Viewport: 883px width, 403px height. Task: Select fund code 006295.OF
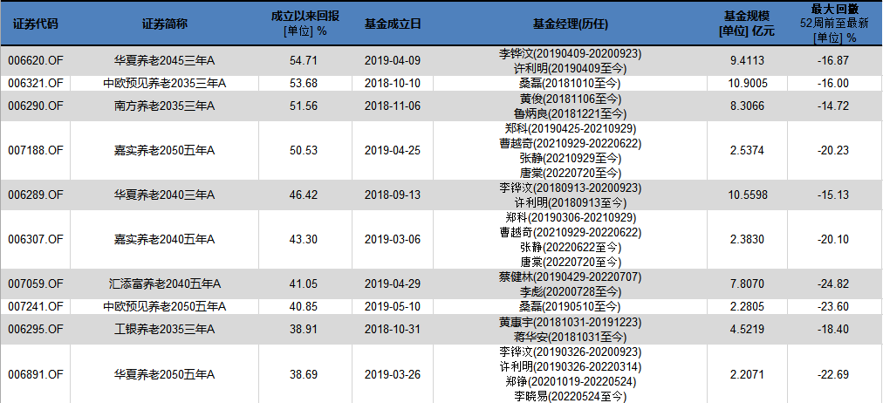(x=36, y=329)
